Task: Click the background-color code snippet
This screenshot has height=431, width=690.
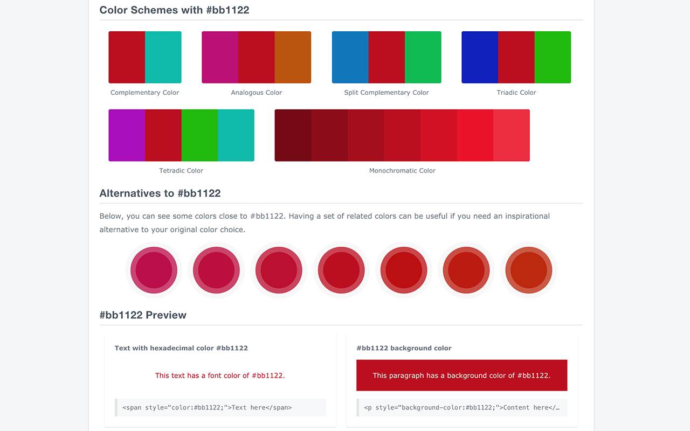Action: tap(461, 407)
